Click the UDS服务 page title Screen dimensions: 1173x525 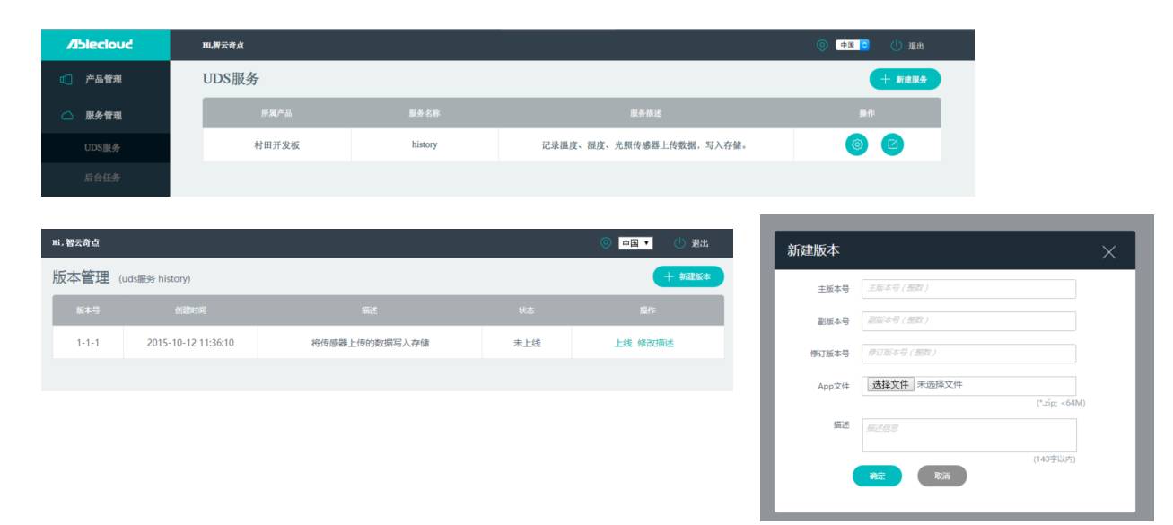tap(231, 79)
